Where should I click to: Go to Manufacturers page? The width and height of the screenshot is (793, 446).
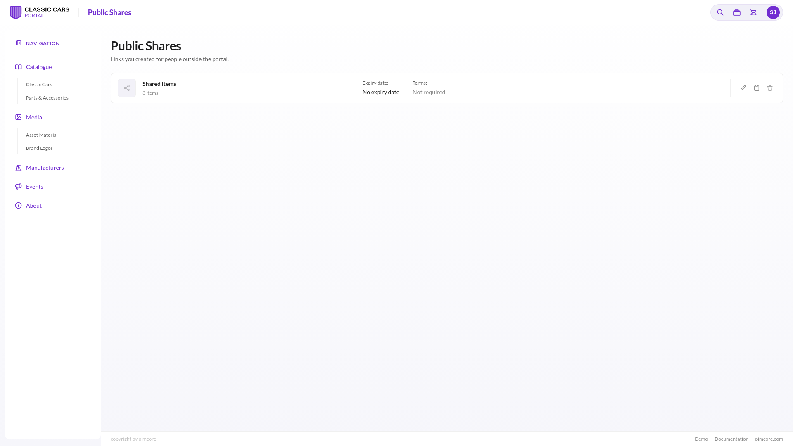point(45,168)
